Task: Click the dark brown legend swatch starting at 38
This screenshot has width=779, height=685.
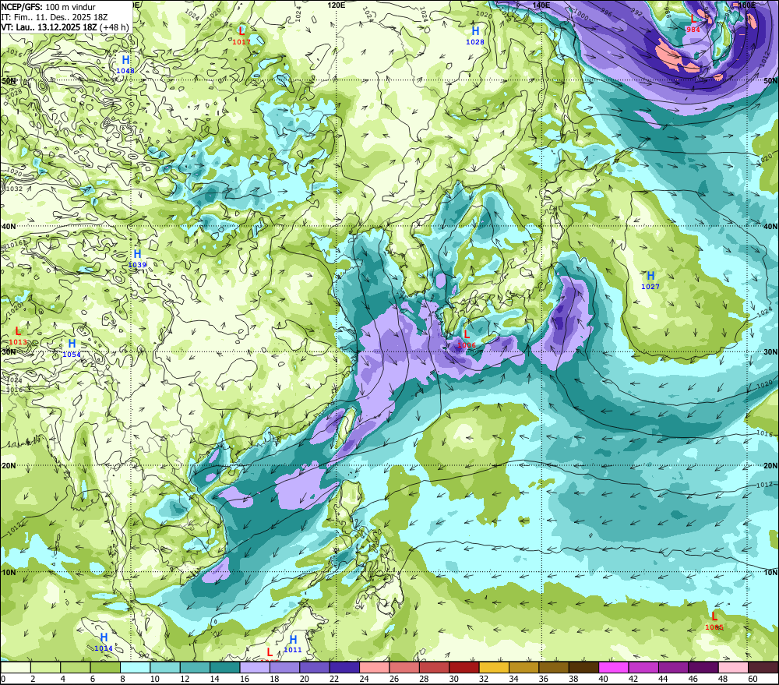Action: [583, 668]
